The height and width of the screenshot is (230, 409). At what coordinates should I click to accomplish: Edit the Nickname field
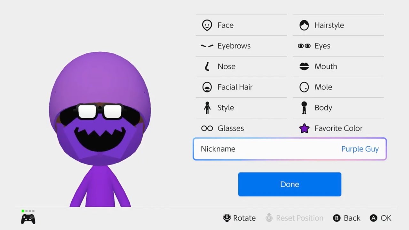tap(290, 149)
